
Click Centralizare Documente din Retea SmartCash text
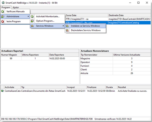[x=43, y=91]
